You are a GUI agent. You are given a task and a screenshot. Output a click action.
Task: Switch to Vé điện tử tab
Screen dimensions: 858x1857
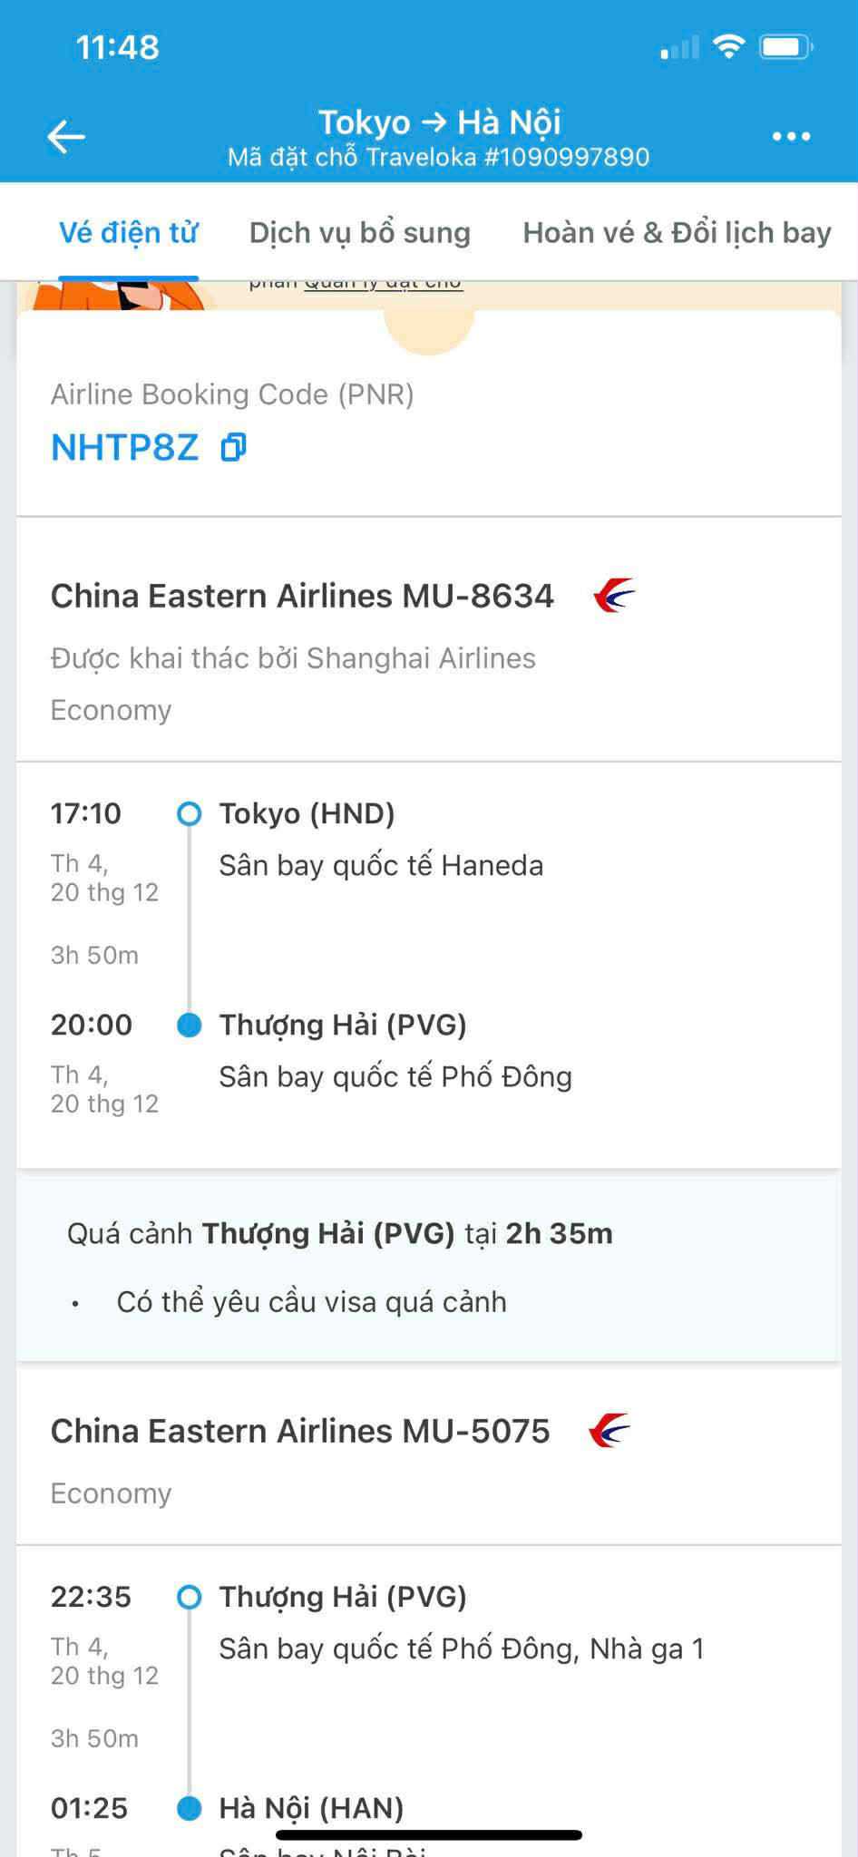(128, 233)
